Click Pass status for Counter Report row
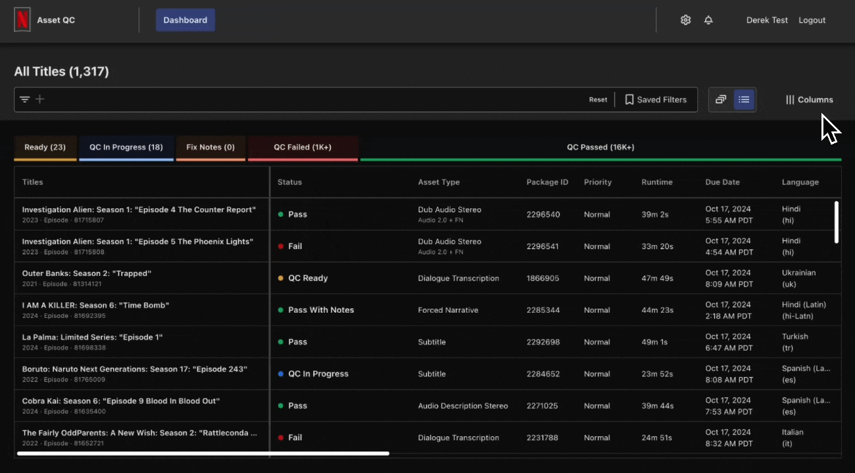The height and width of the screenshot is (473, 855). (x=292, y=214)
